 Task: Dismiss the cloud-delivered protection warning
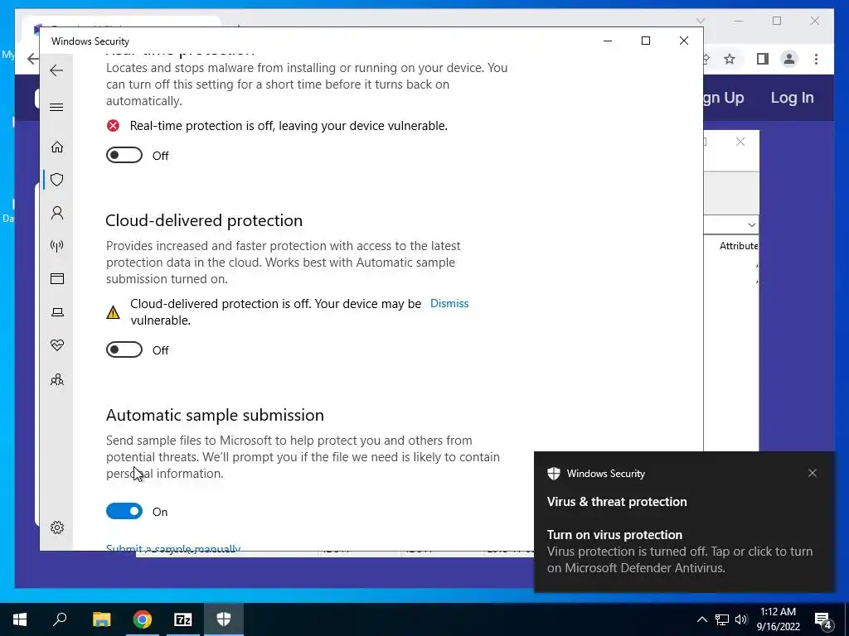click(x=449, y=303)
